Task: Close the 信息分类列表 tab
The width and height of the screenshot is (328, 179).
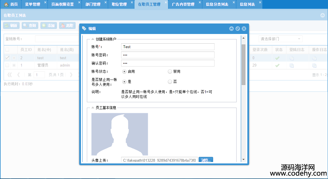Action: point(234,2)
